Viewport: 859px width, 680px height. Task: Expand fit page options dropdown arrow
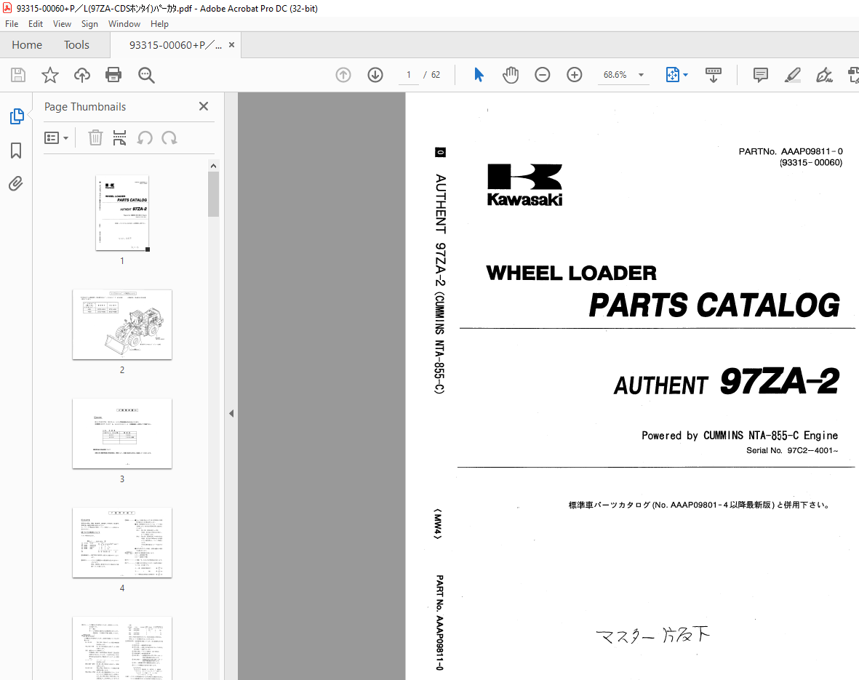[x=685, y=75]
